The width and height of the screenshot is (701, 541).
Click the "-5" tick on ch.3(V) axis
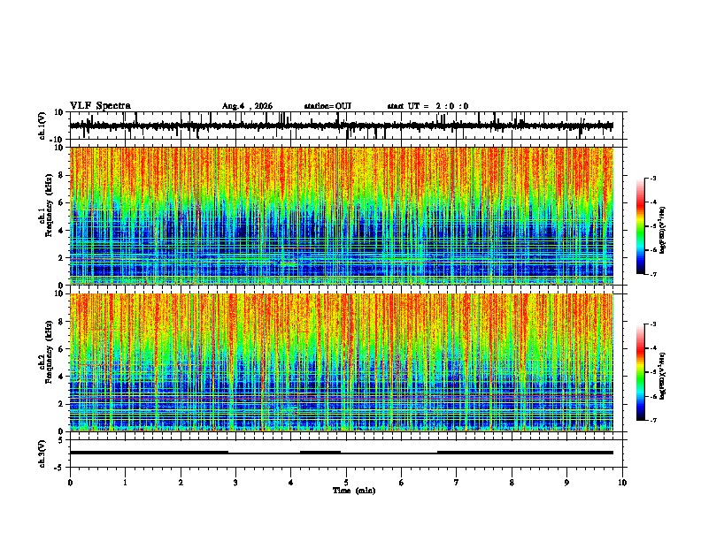point(59,468)
